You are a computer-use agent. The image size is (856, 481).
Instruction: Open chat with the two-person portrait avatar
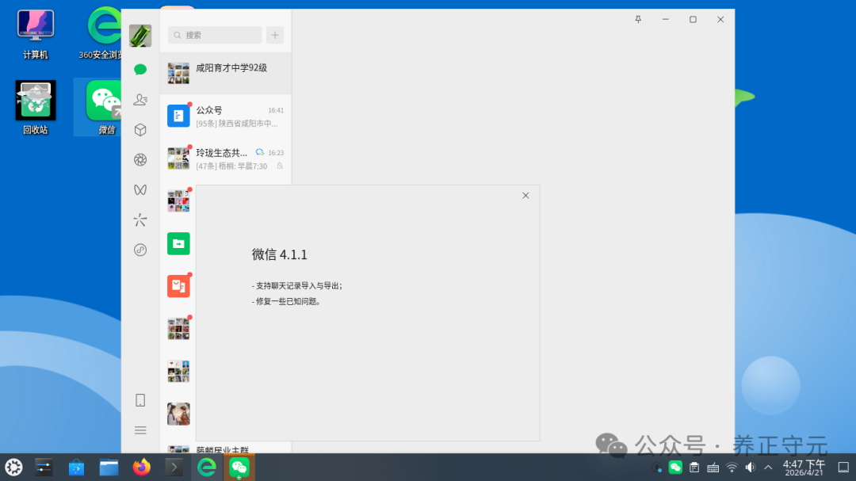[x=178, y=414]
